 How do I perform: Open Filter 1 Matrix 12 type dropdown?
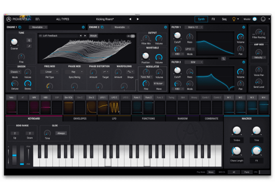tap(194, 27)
